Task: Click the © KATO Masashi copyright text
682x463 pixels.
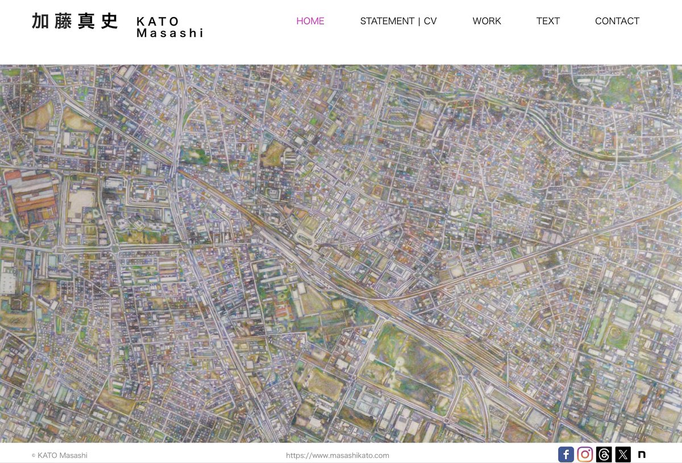Action: pyautogui.click(x=60, y=455)
